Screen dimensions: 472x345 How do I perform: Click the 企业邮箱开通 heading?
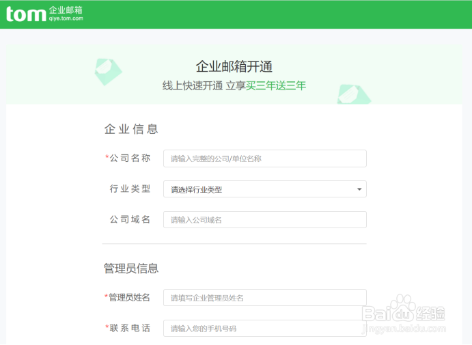[x=234, y=66]
